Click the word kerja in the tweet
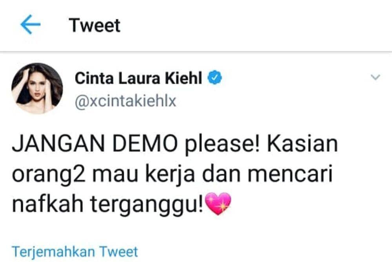 [x=170, y=174]
